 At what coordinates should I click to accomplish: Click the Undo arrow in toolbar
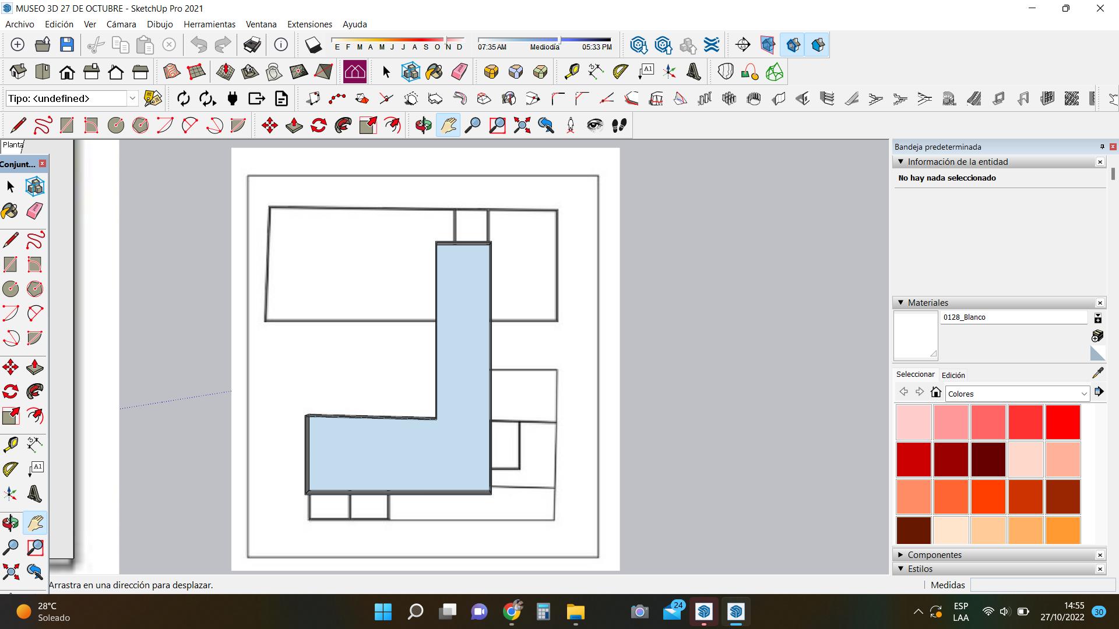click(199, 45)
